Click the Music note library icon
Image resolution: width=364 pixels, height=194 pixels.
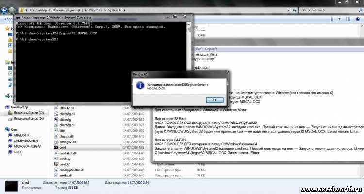[x=10, y=85]
